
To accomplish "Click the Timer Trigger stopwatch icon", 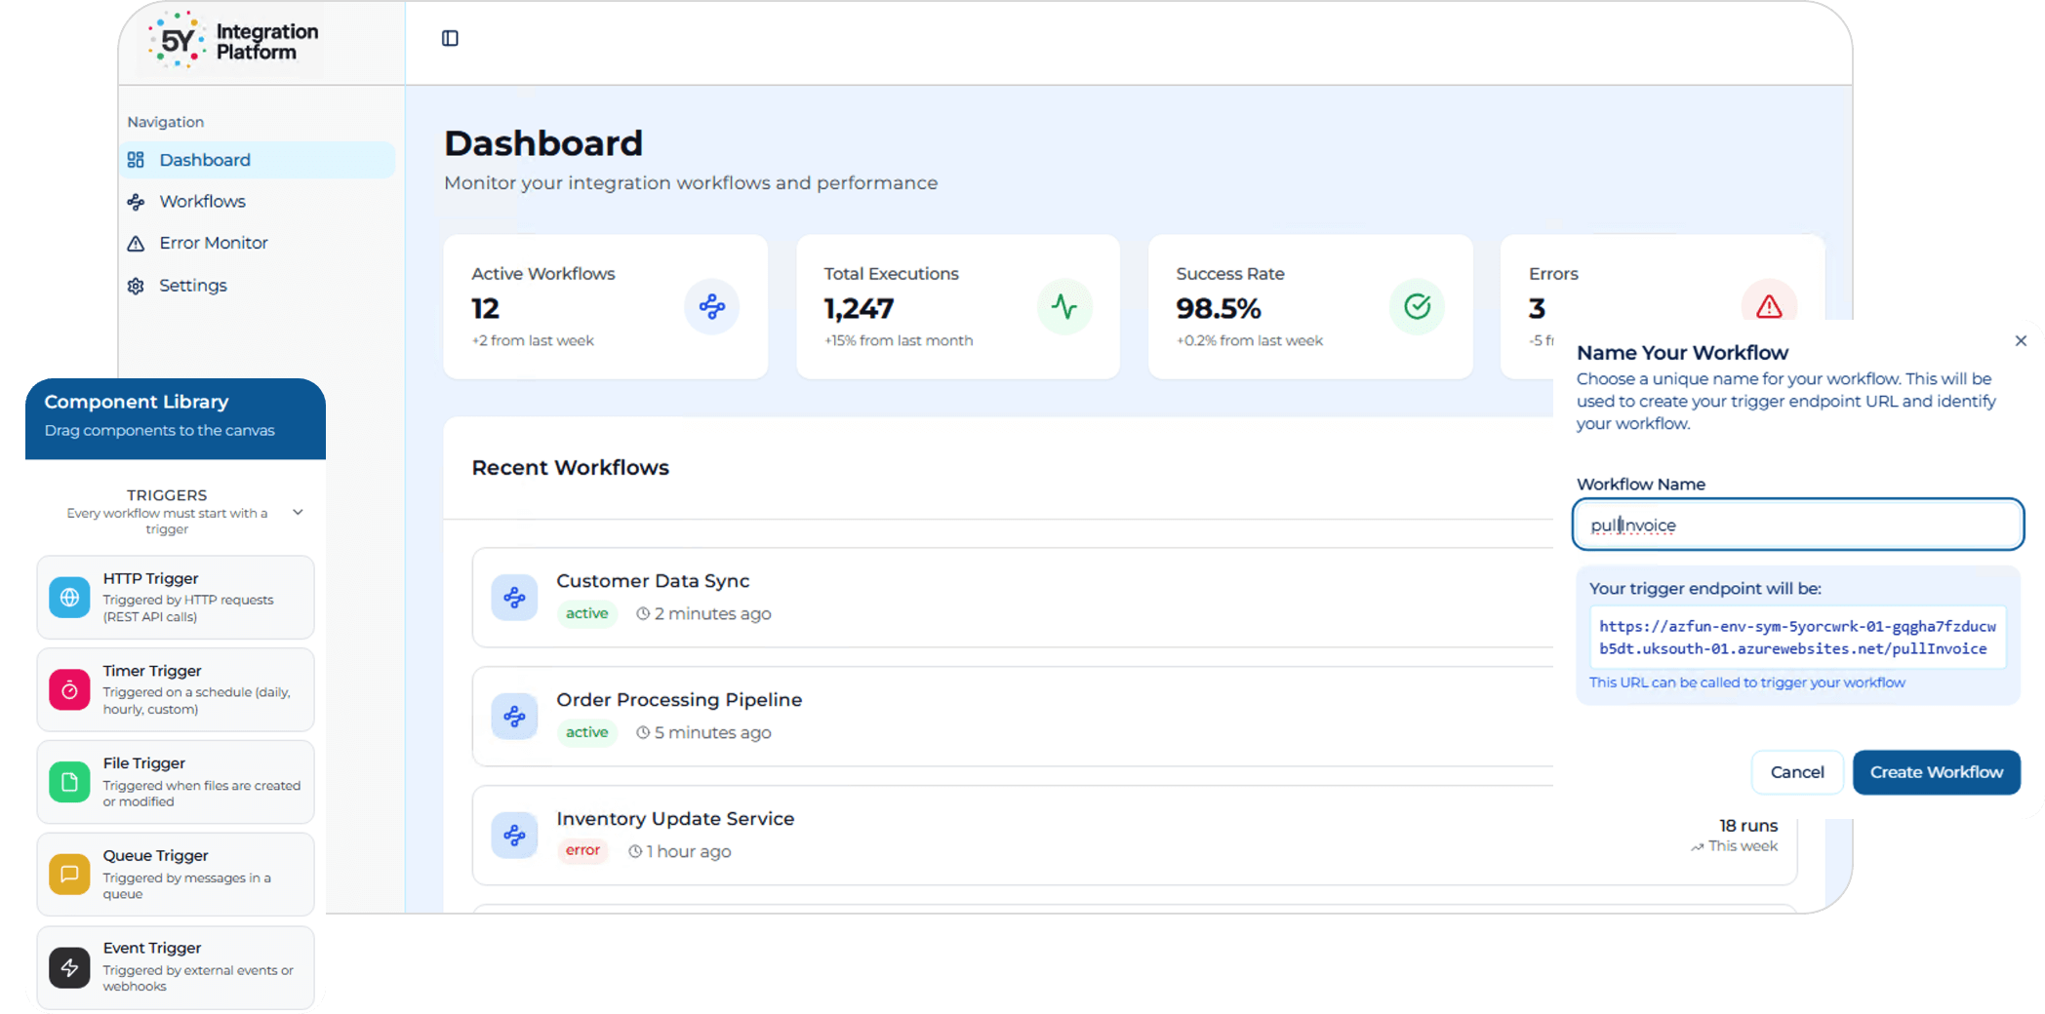I will click(x=69, y=690).
